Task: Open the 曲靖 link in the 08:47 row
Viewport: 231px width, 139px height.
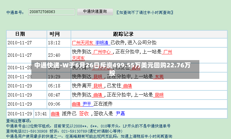Action: [98, 95]
